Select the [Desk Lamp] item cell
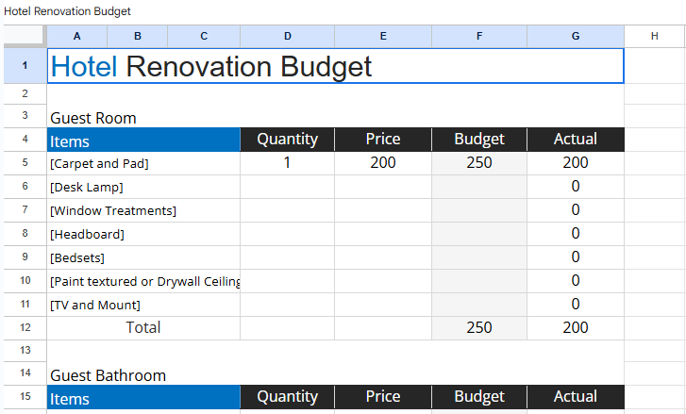 [87, 187]
